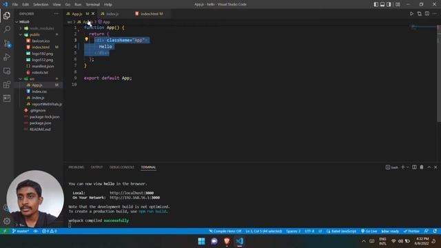Click master branch in status bar

tap(20, 231)
